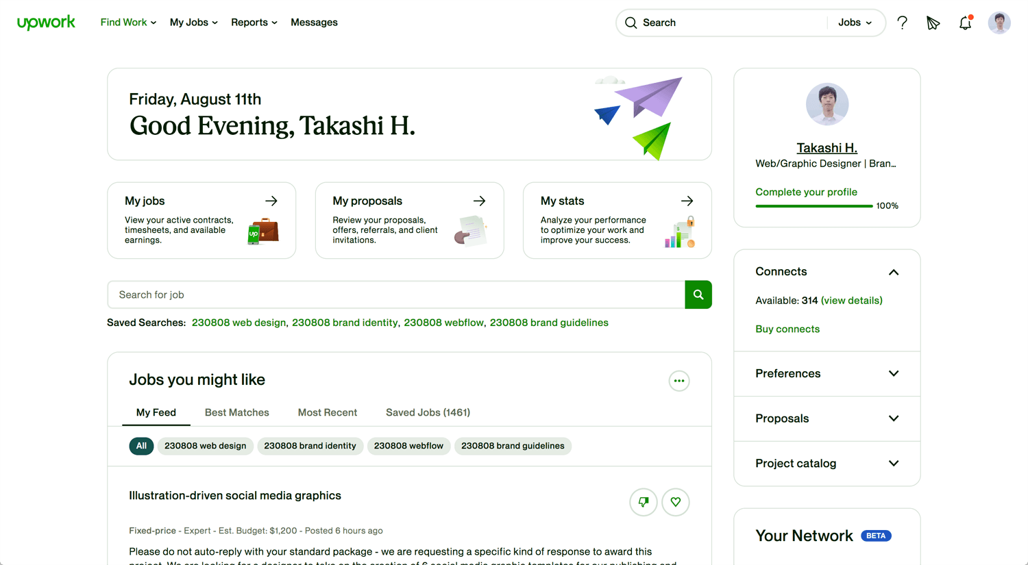Collapse the Connects section
1028x565 pixels.
click(894, 272)
